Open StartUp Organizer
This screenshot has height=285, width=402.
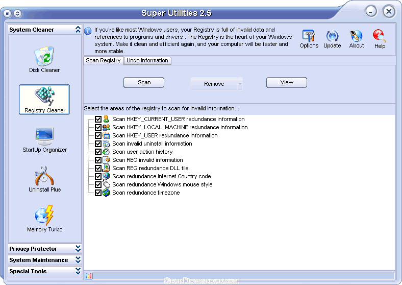coord(44,139)
